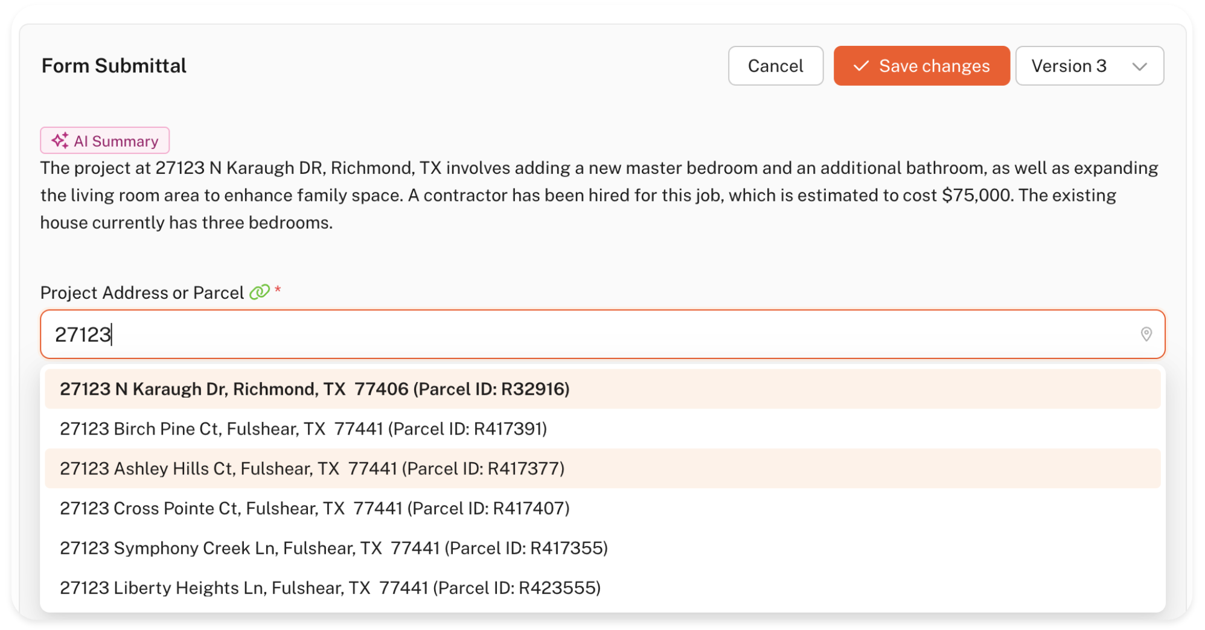1205x630 pixels.
Task: Select 27123 N Karaugh Dr, Richmond suggestion
Action: (315, 389)
